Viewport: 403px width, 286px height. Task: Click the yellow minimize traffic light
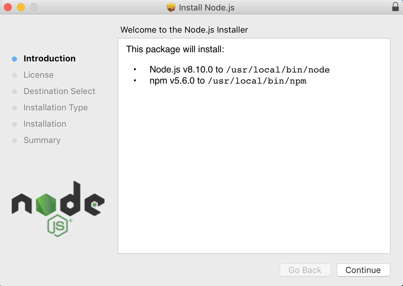21,7
